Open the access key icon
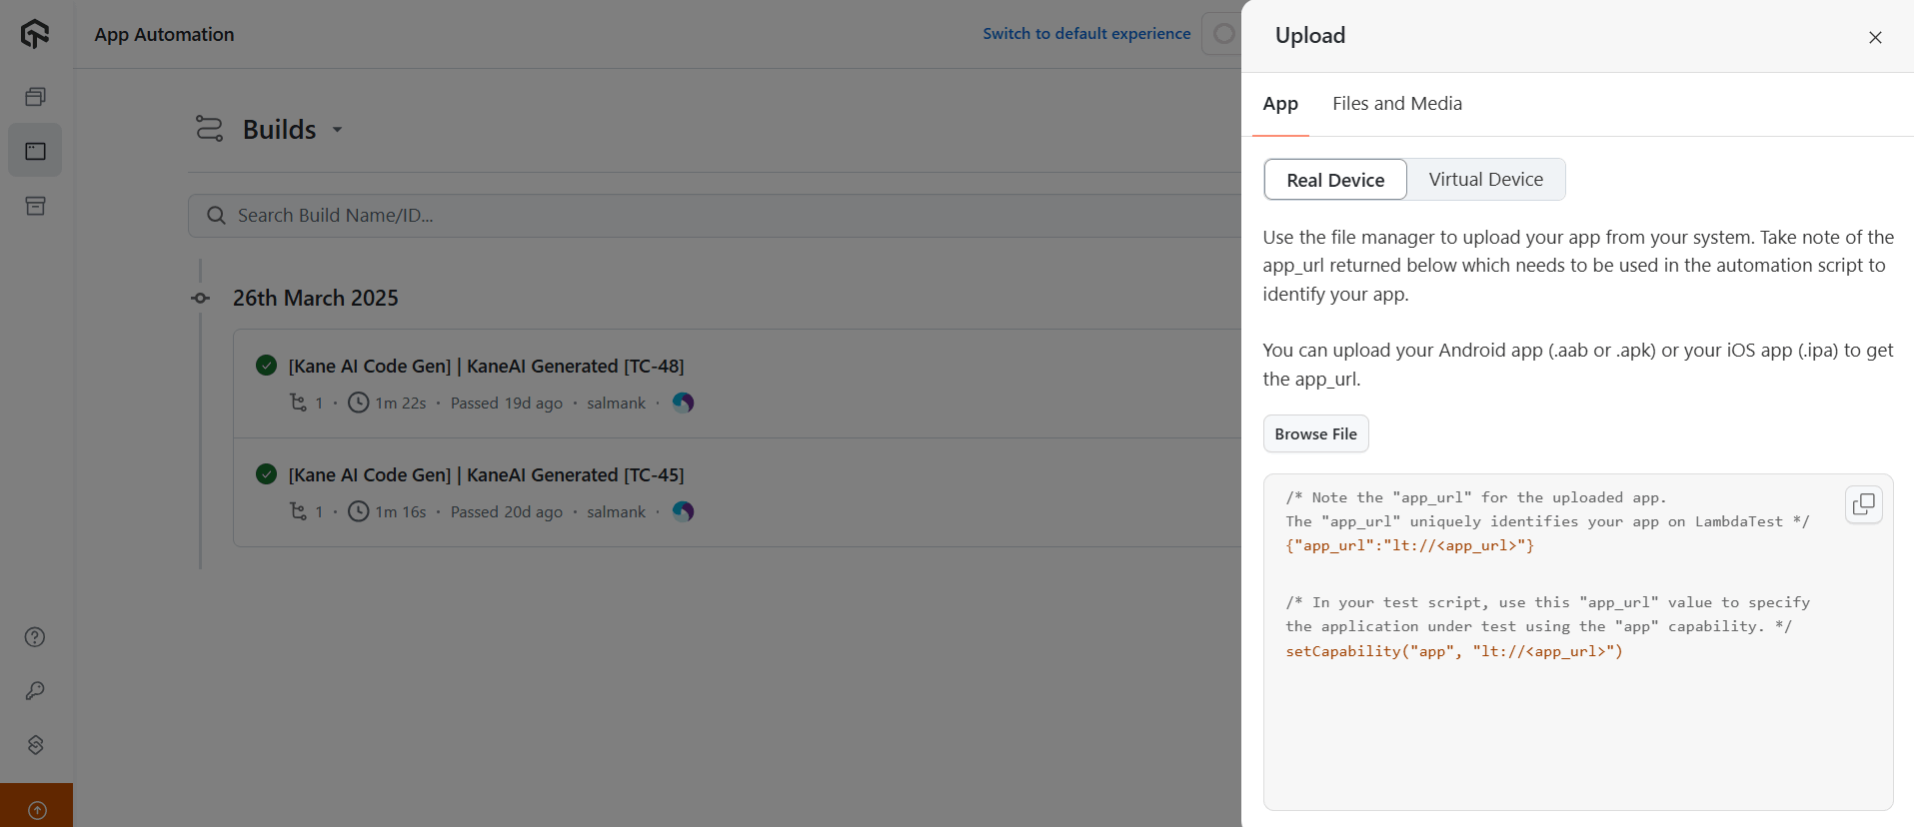This screenshot has width=1914, height=827. point(35,691)
